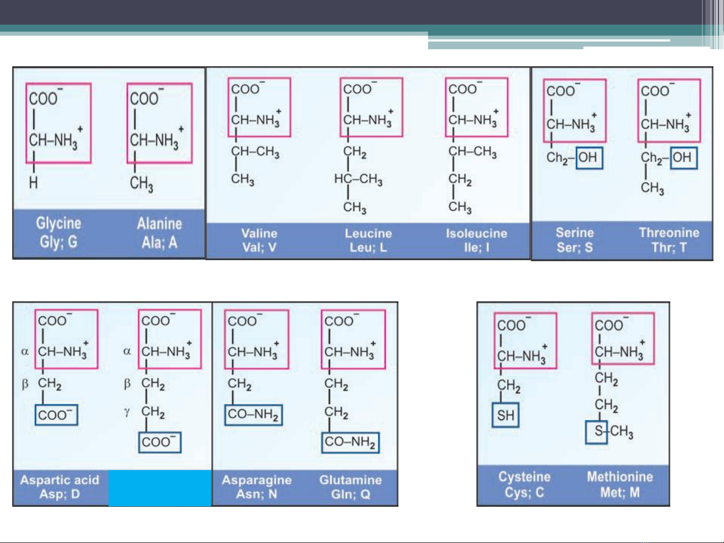Click the CH3 next to S in Methionine
This screenshot has width=724, height=543.
point(622,431)
